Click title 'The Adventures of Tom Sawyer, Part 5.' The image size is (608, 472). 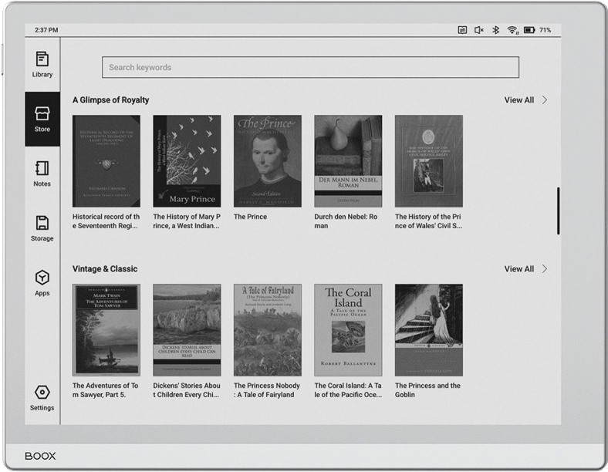(x=105, y=390)
